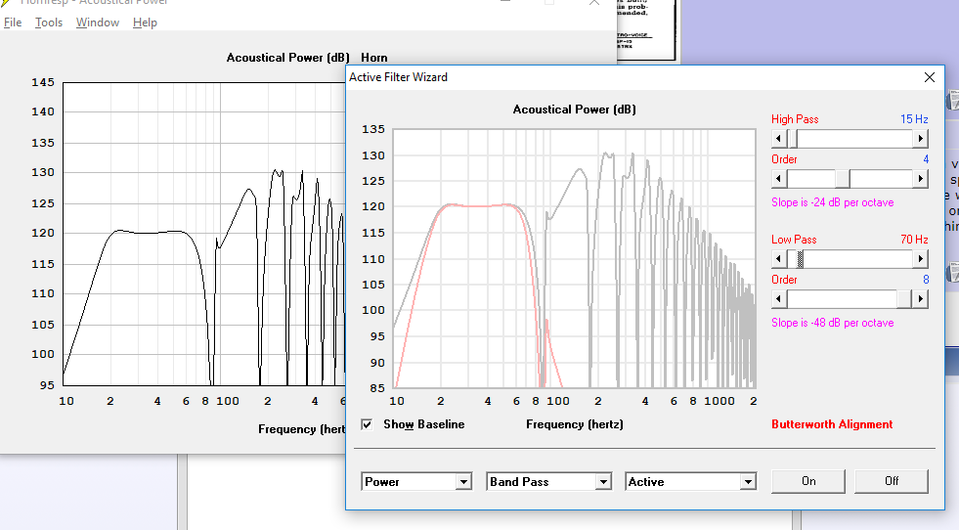The height and width of the screenshot is (530, 959).
Task: Open the Active filter mode dropdown
Action: click(748, 482)
